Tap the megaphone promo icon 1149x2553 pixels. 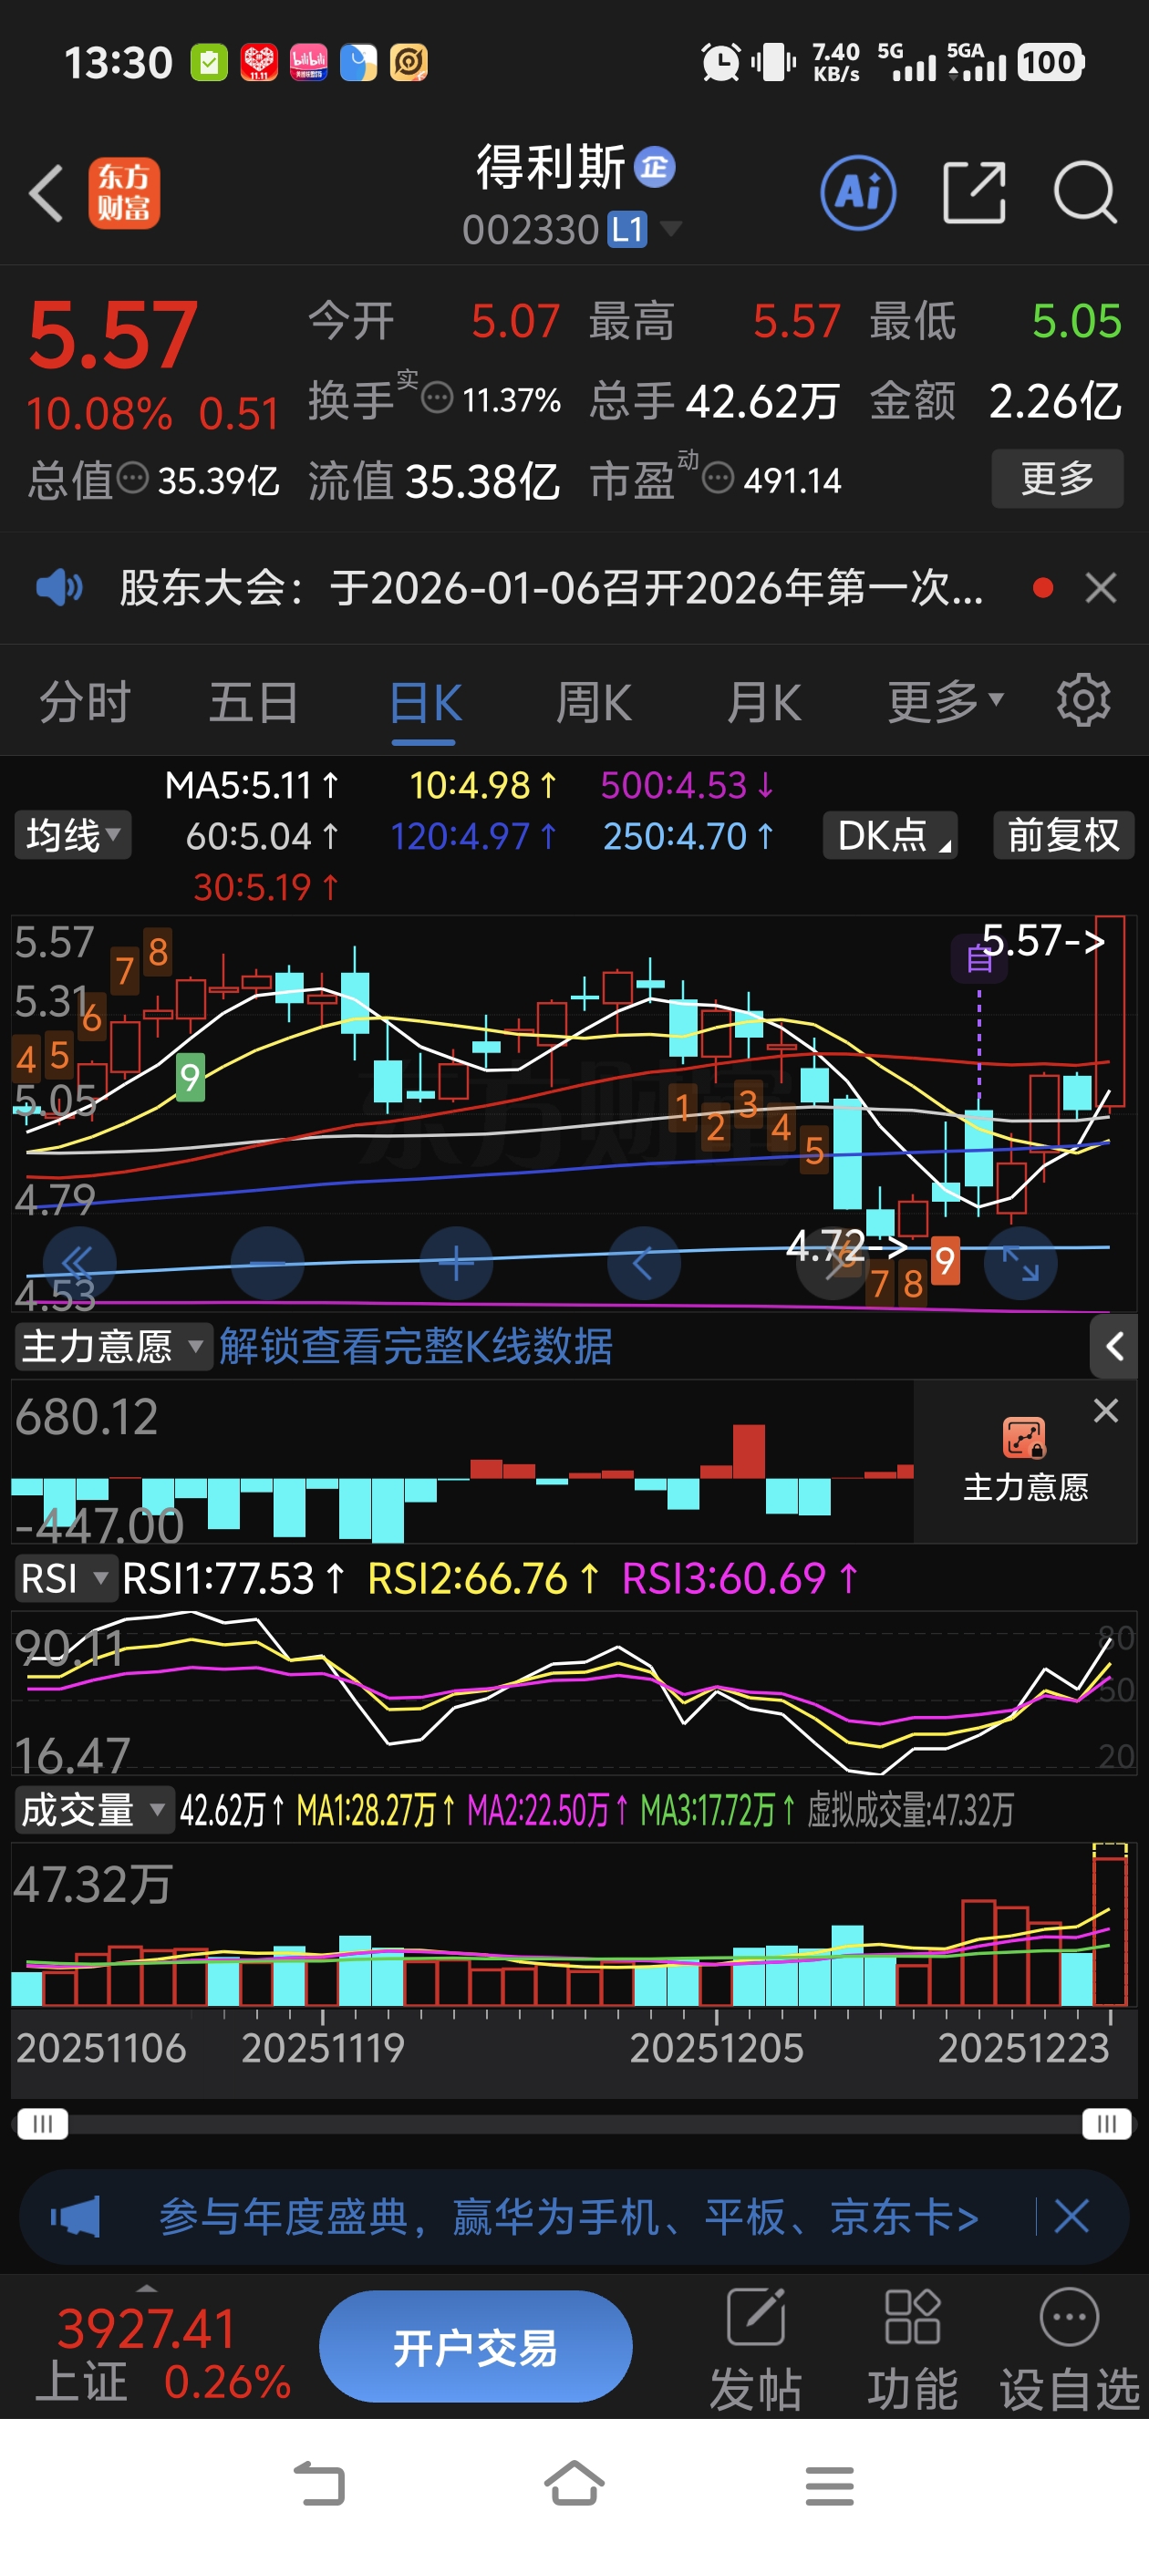pos(77,2216)
